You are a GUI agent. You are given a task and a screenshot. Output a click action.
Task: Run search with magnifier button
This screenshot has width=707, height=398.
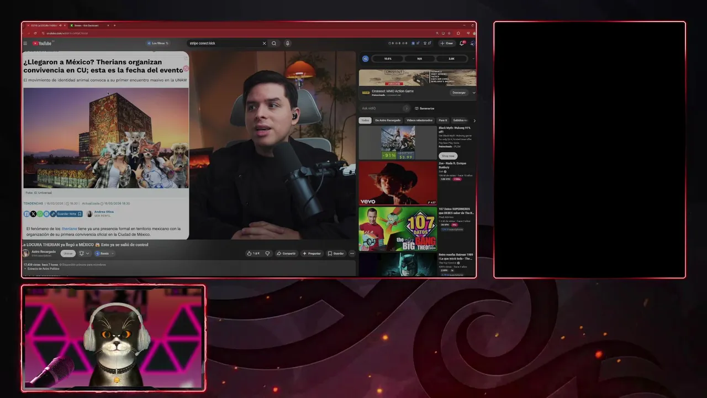click(x=274, y=43)
